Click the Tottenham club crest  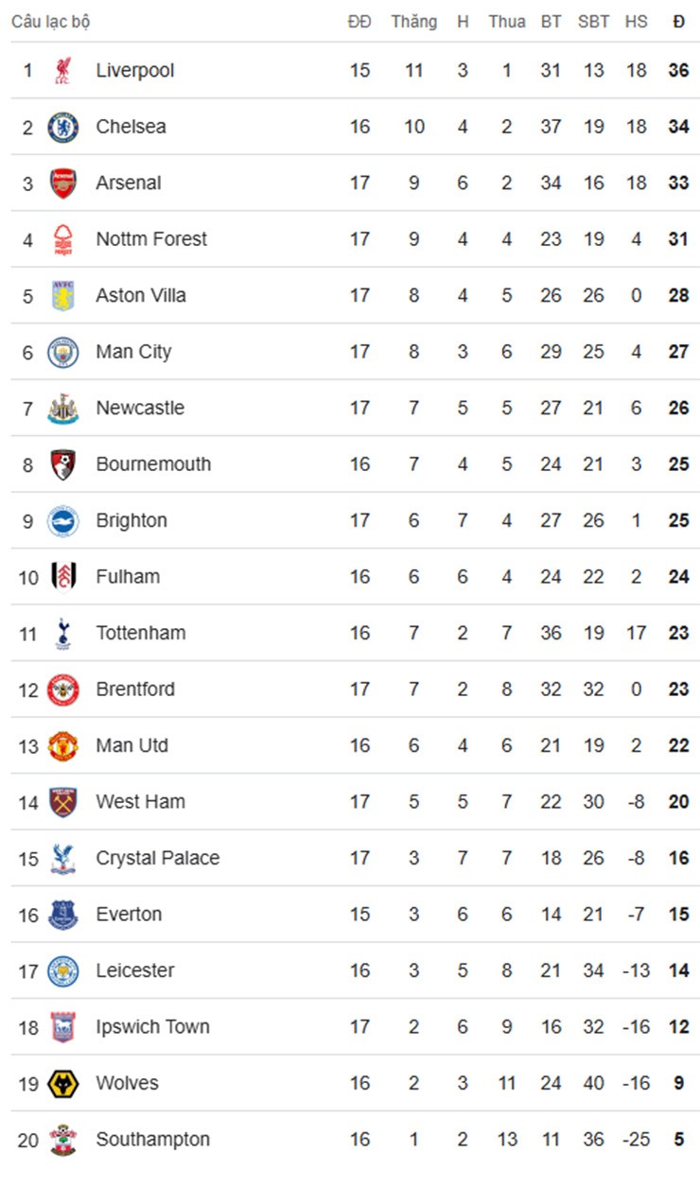63,634
